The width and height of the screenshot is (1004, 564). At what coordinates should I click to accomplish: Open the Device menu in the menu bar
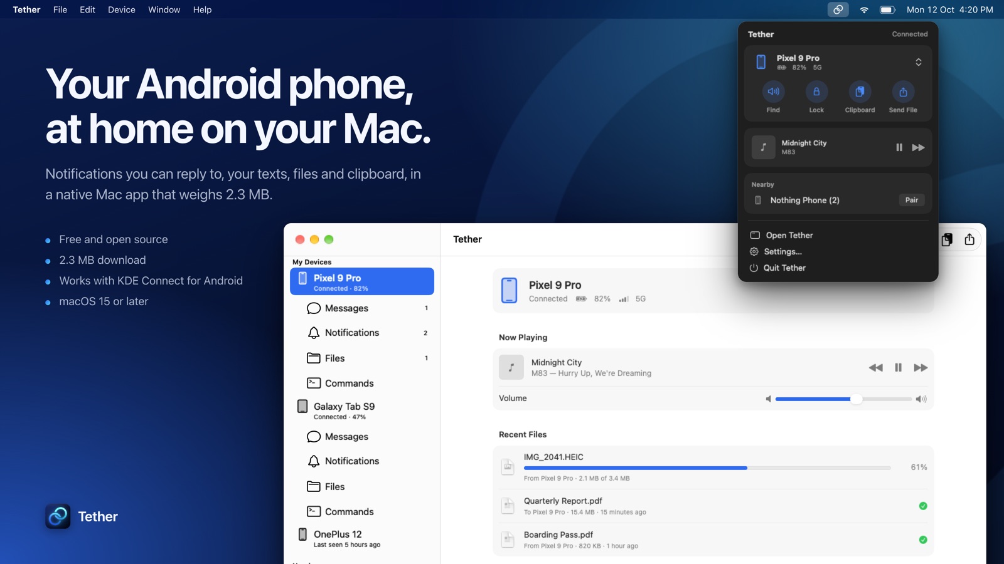[x=122, y=9]
